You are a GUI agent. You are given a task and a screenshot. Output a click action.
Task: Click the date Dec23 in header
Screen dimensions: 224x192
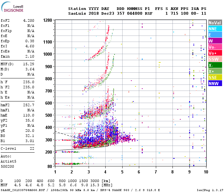[108, 13]
